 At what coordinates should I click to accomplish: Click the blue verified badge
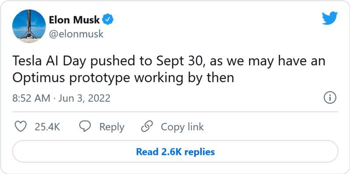coord(108,20)
